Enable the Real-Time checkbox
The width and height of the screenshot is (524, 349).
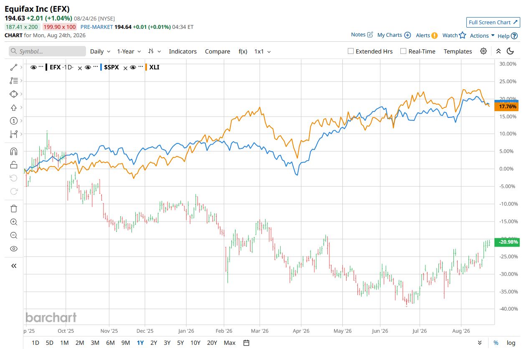click(x=403, y=51)
